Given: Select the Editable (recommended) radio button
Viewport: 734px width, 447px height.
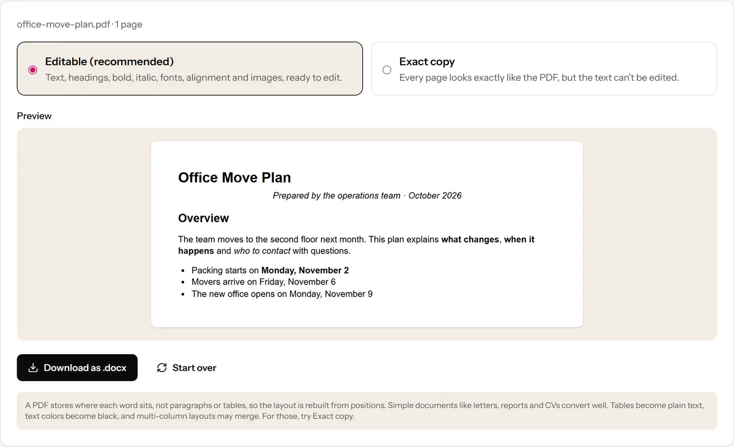Looking at the screenshot, I should pos(33,70).
